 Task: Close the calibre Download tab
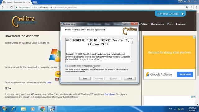point(30,2)
